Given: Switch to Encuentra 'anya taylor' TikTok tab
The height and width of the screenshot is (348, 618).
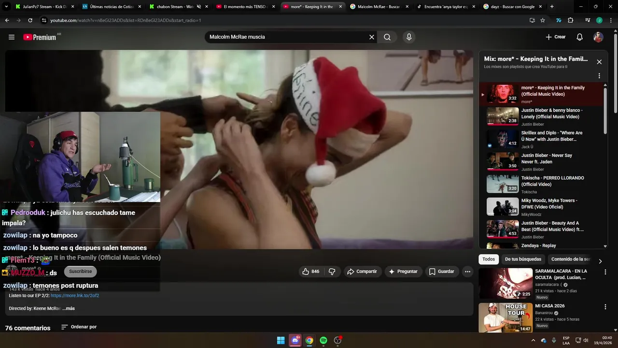Looking at the screenshot, I should coord(446,7).
